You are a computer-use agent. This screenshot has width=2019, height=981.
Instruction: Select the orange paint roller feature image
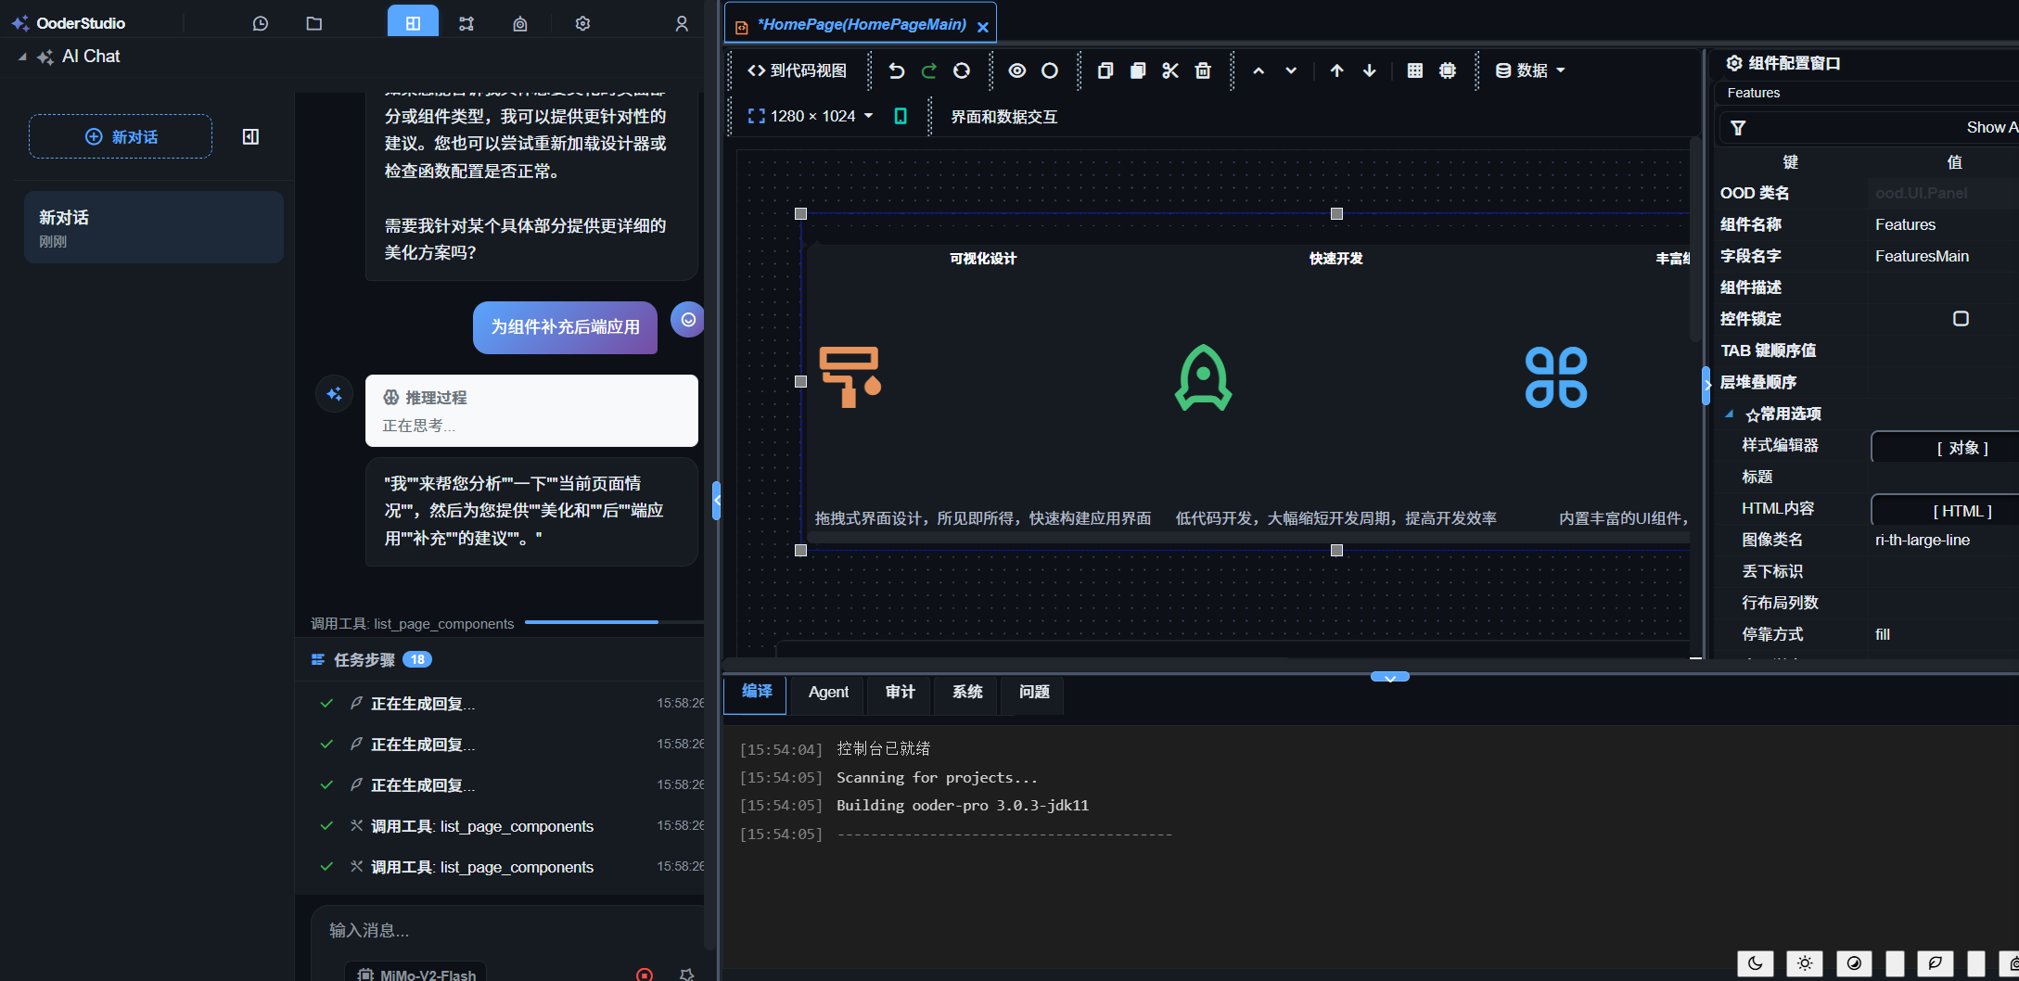850,376
